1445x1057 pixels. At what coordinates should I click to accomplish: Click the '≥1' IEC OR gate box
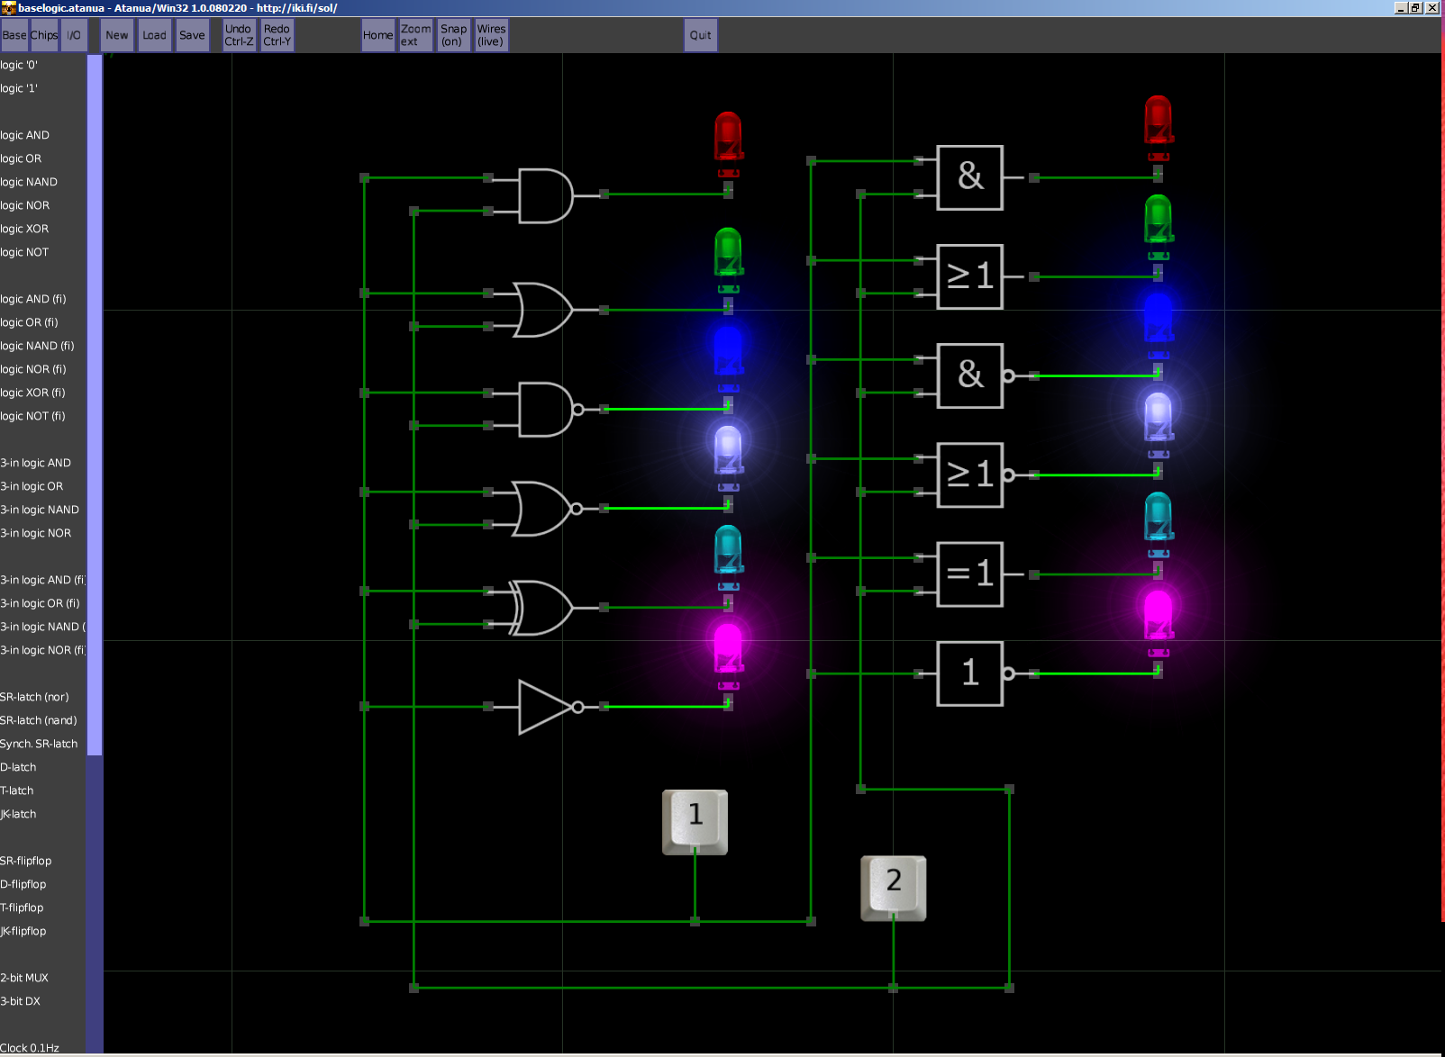969,277
